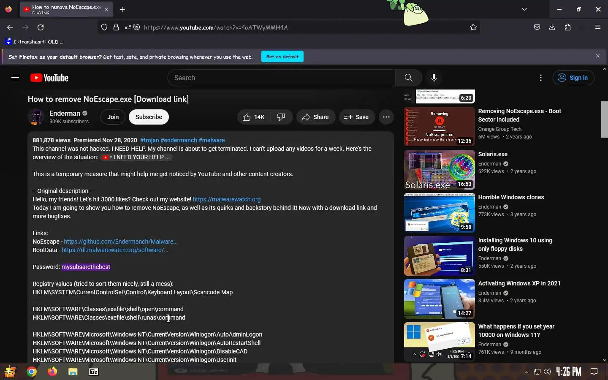Viewport: 608px width, 380px height.
Task: View site security padlock info
Action: point(116,27)
